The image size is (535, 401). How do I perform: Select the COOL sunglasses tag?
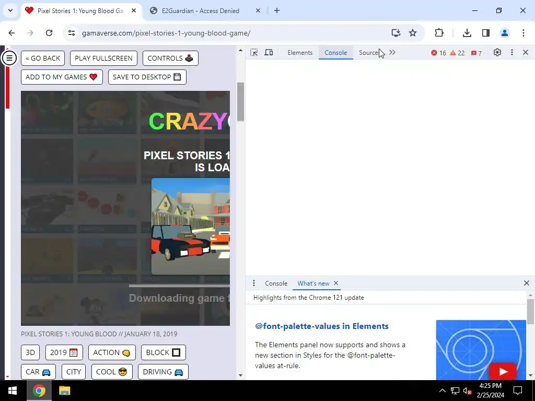point(112,372)
